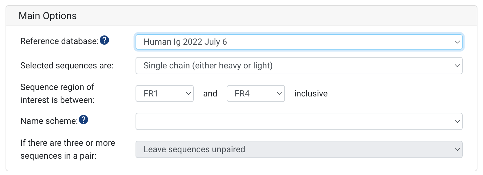The width and height of the screenshot is (483, 175).
Task: Select the empty Name scheme combo box
Action: point(299,121)
